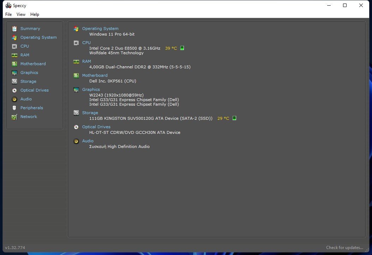Click the Peripherals mouse icon in sidebar
This screenshot has width=372, height=255.
pyautogui.click(x=14, y=108)
